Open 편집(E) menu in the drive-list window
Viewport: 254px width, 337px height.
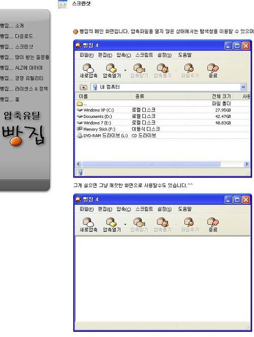click(105, 55)
